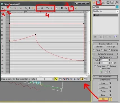Select Path Steps radio button
120x103 pixels.
point(101,68)
